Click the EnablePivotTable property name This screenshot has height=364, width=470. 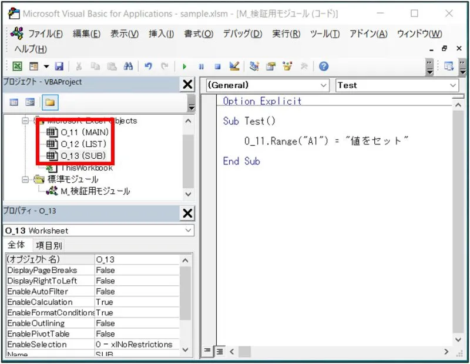point(38,333)
